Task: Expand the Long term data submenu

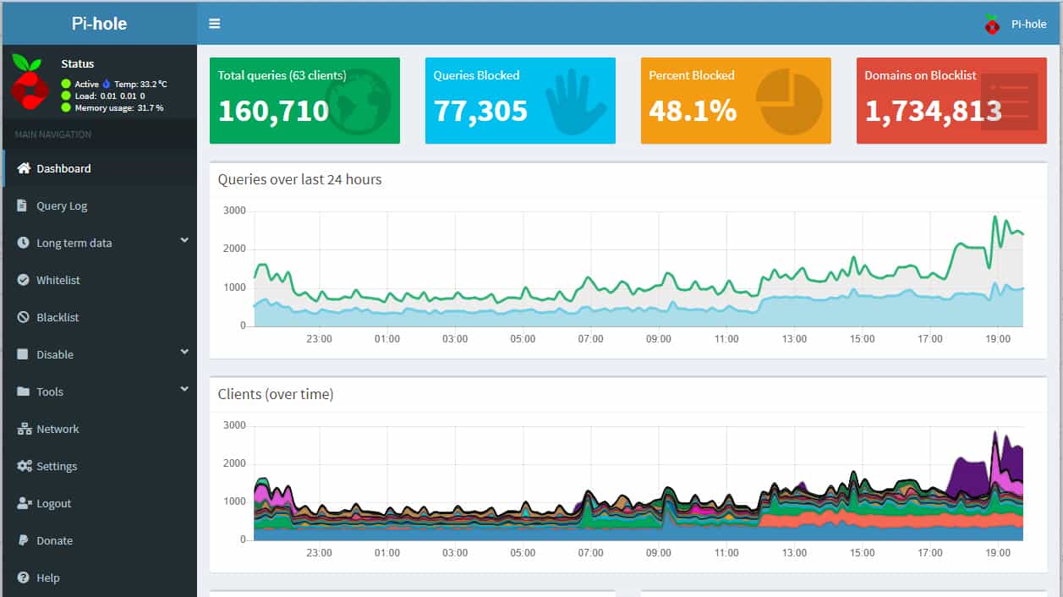Action: (184, 241)
